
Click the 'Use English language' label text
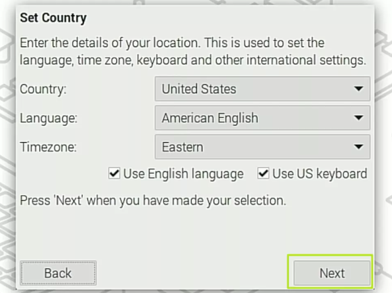coord(183,174)
